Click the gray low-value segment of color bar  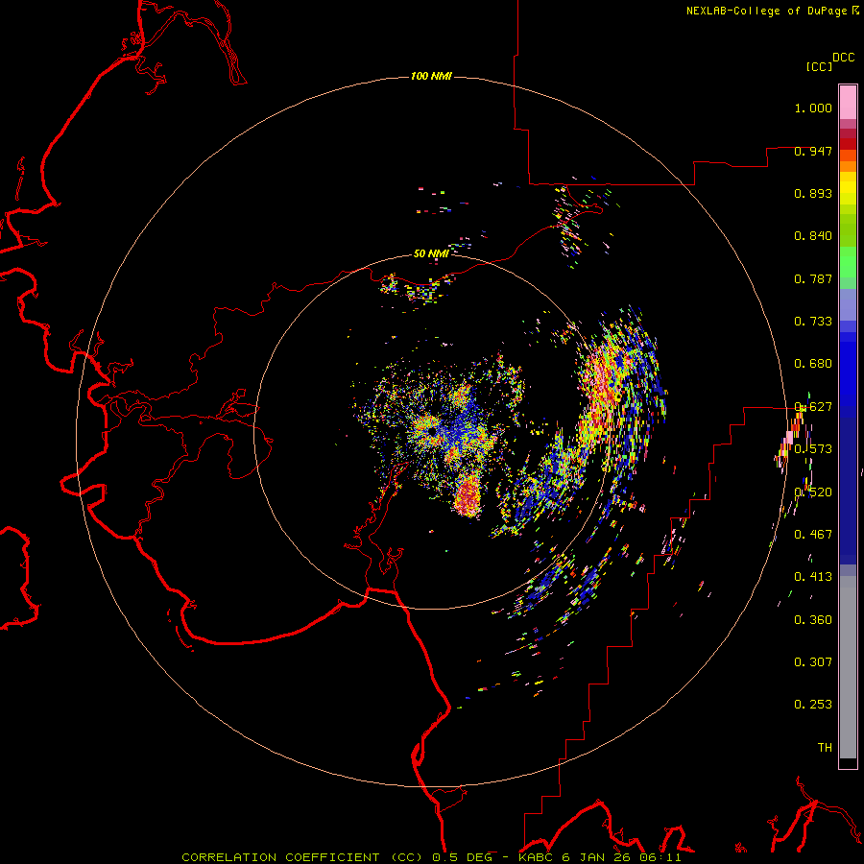[x=848, y=667]
